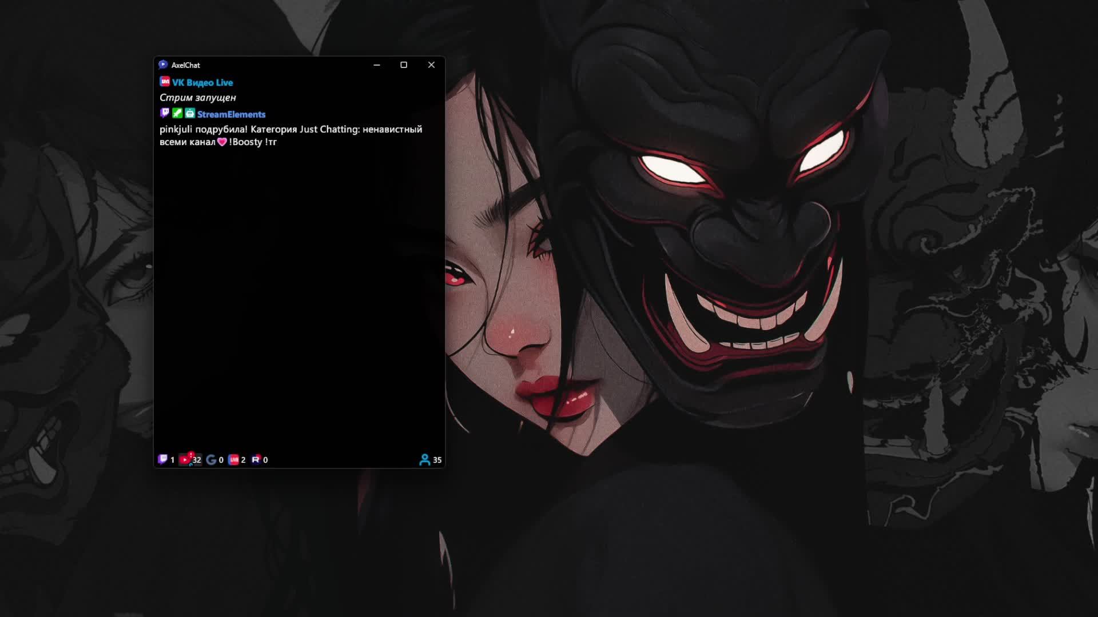This screenshot has height=617, width=1098.
Task: Maximize the AxelChat window
Action: [x=404, y=65]
